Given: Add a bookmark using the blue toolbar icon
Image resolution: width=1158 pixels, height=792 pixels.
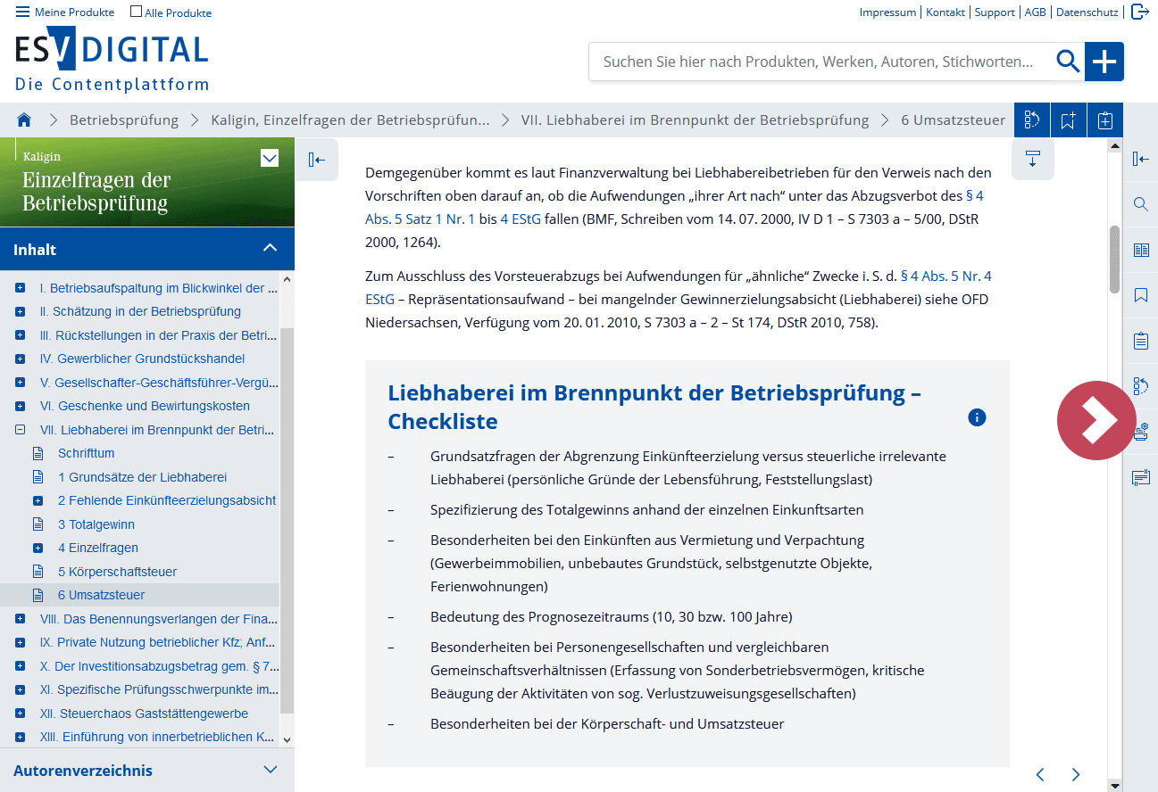Looking at the screenshot, I should tap(1069, 120).
